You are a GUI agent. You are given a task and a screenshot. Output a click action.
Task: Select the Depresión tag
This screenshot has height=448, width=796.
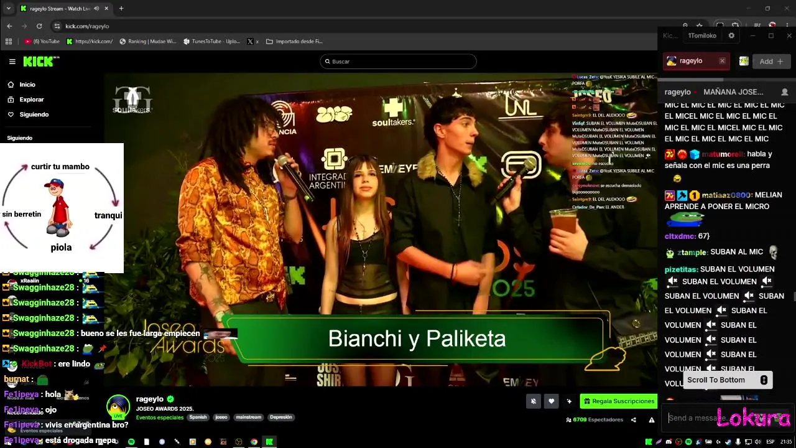coord(281,418)
